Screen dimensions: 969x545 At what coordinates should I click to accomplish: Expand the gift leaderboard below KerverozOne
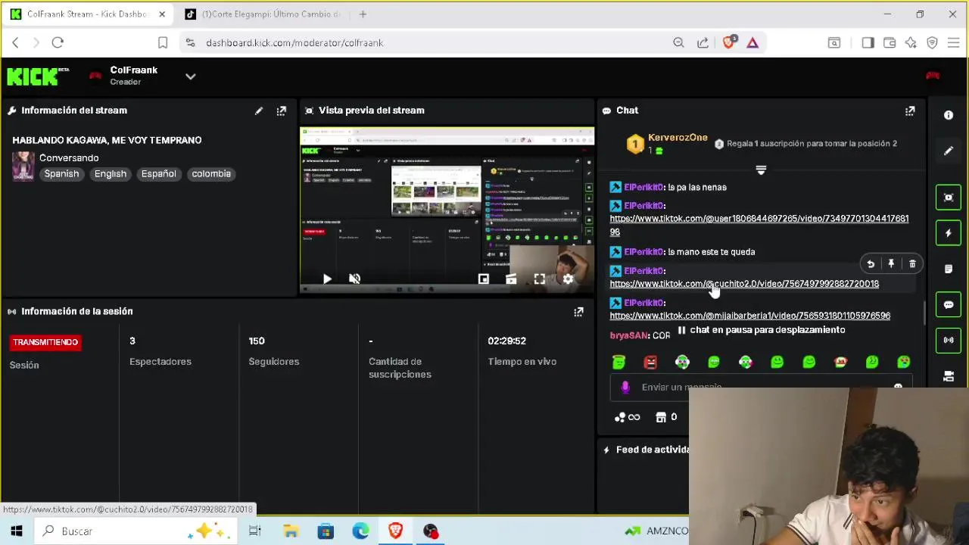761,170
